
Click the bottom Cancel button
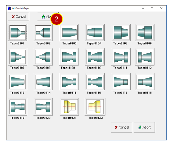click(x=122, y=127)
